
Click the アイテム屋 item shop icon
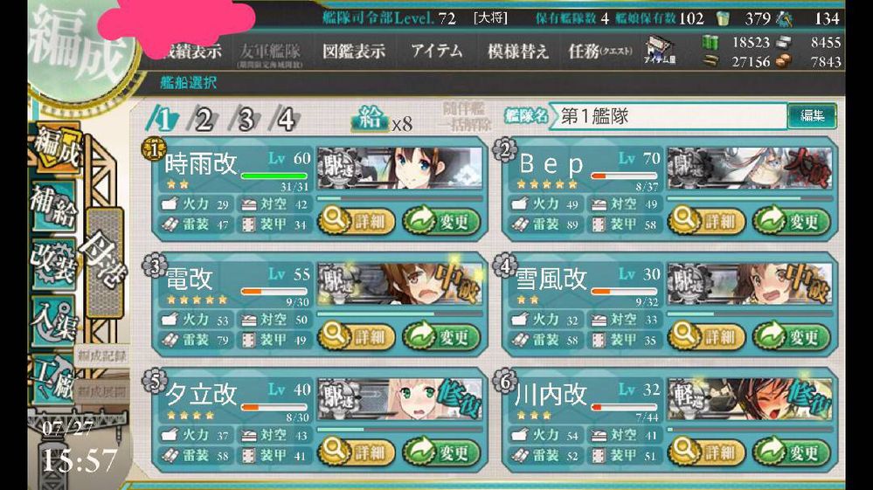coord(661,52)
